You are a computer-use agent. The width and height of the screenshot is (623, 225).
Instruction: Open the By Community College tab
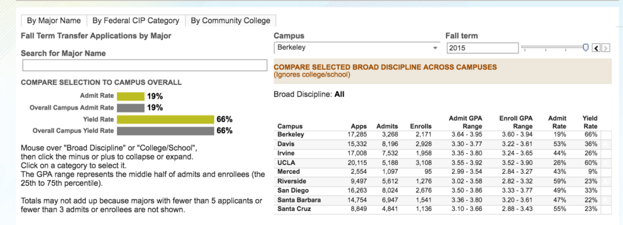[231, 21]
